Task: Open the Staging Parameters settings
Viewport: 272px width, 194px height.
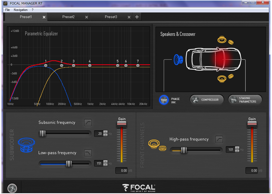Action: click(x=245, y=100)
